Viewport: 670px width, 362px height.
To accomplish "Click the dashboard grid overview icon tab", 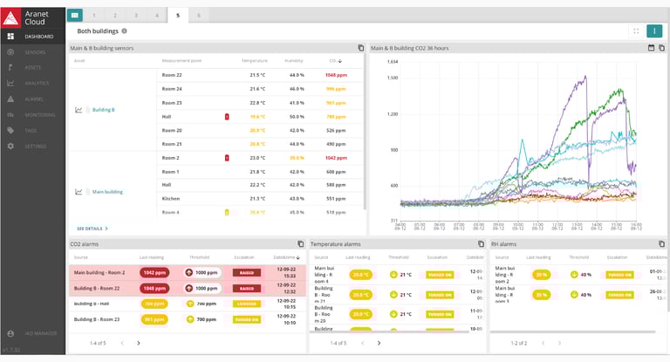I will coord(75,16).
